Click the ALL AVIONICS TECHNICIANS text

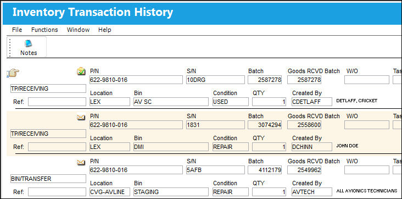coord(367,191)
